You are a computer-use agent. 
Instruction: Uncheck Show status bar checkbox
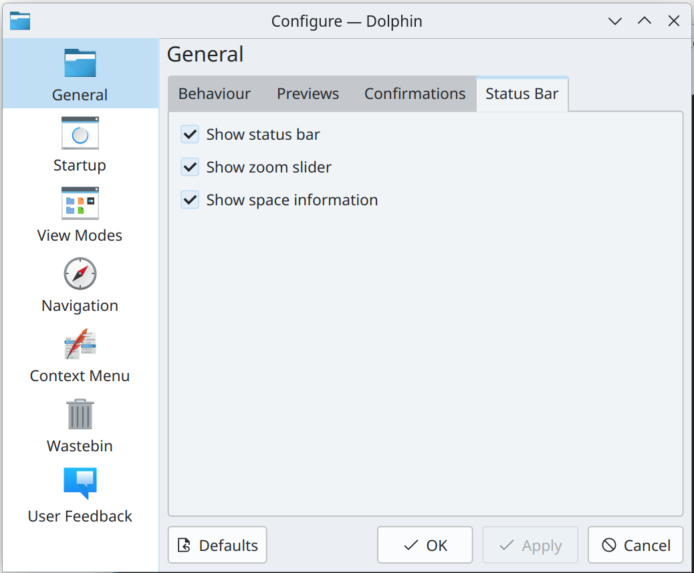point(190,134)
